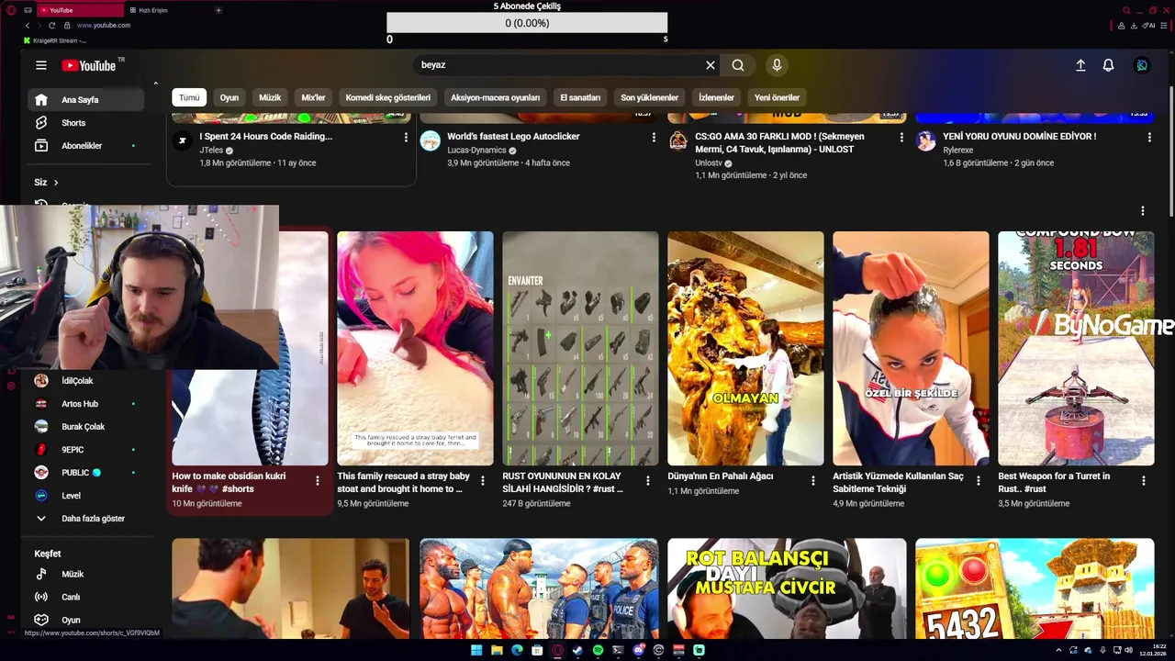Reload the page in browser

pyautogui.click(x=51, y=25)
